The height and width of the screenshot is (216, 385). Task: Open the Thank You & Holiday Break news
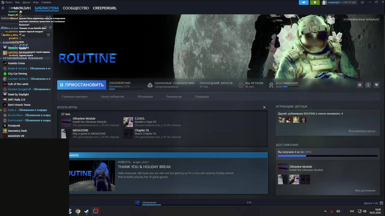(x=144, y=167)
